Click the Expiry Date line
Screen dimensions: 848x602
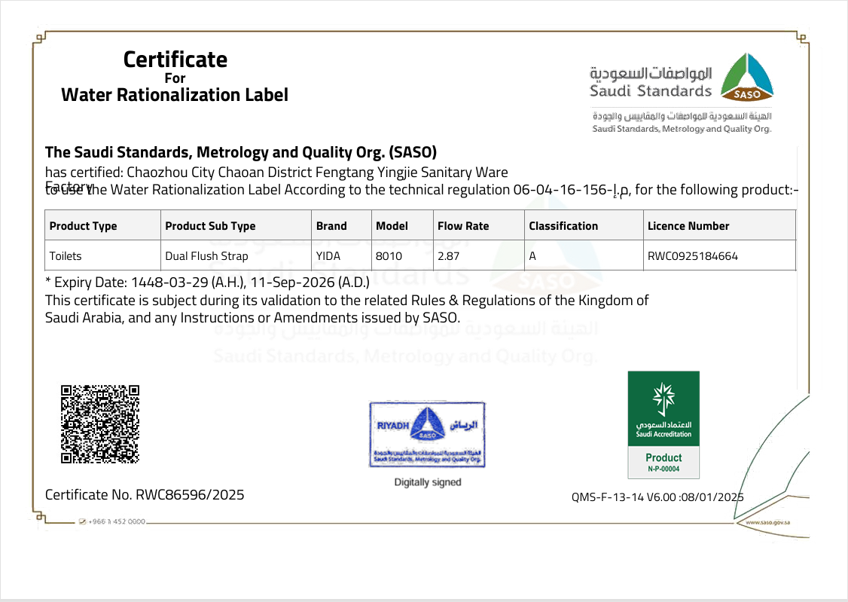tap(207, 283)
